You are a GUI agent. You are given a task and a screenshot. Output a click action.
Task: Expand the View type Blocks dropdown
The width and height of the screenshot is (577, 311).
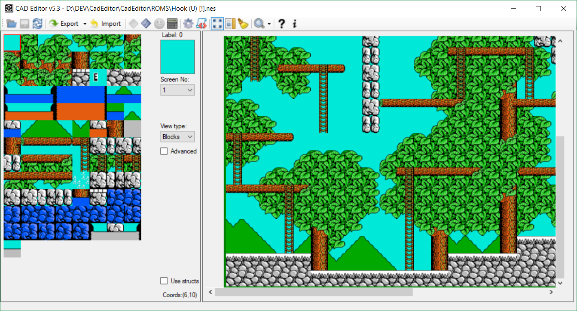[x=177, y=137]
